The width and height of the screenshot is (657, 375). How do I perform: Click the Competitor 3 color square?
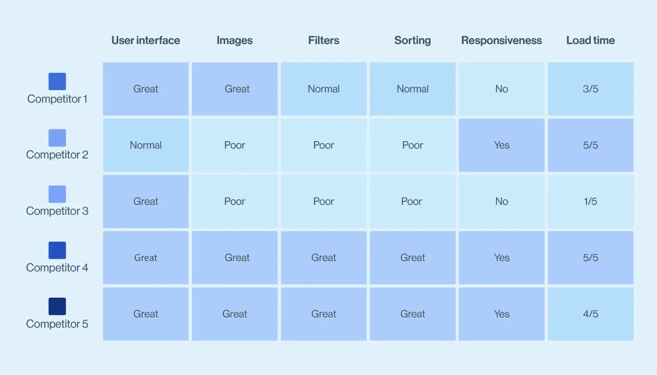57,194
